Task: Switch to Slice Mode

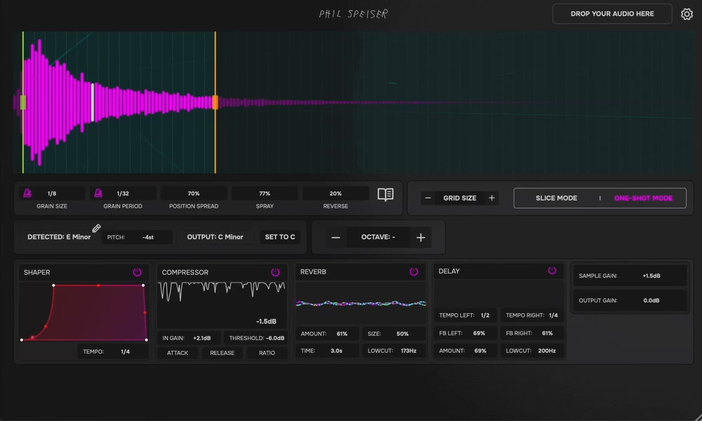Action: tap(556, 198)
